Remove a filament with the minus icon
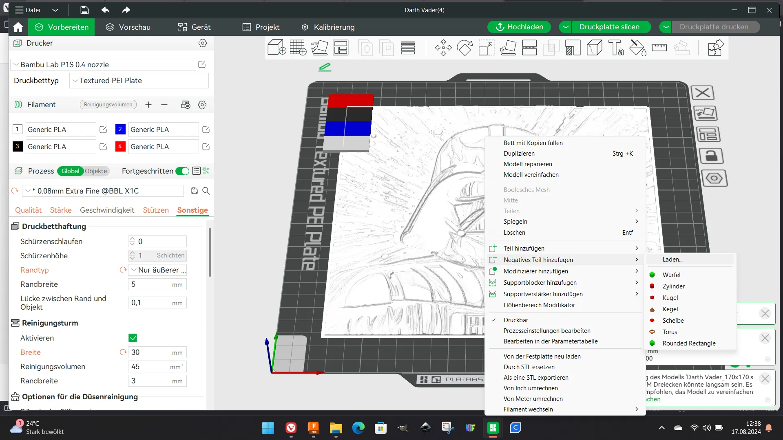This screenshot has height=440, width=783. point(164,105)
